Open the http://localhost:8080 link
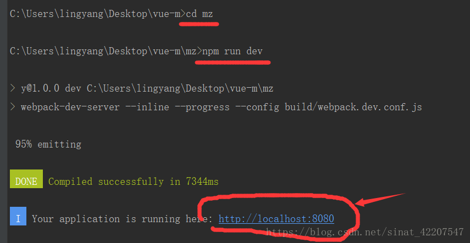Screen dimensions: 470x243 [x=276, y=219]
